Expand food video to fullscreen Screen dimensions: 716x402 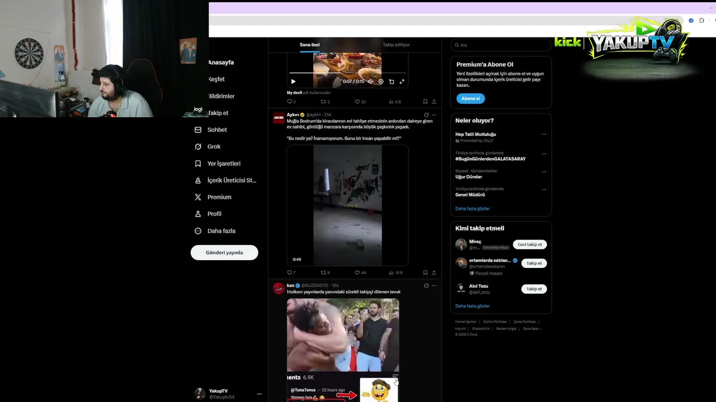tap(402, 82)
